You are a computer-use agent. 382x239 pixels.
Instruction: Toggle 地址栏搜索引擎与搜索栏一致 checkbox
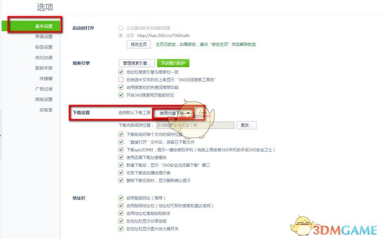tap(121, 72)
